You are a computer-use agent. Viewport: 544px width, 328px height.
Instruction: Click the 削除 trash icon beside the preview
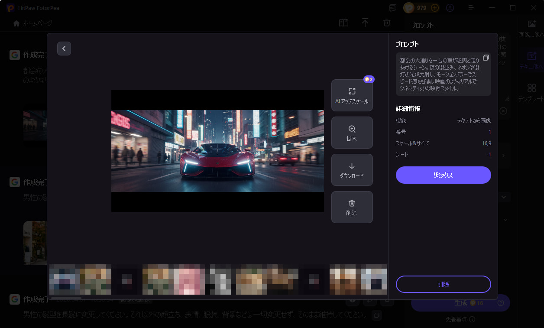coord(352,207)
